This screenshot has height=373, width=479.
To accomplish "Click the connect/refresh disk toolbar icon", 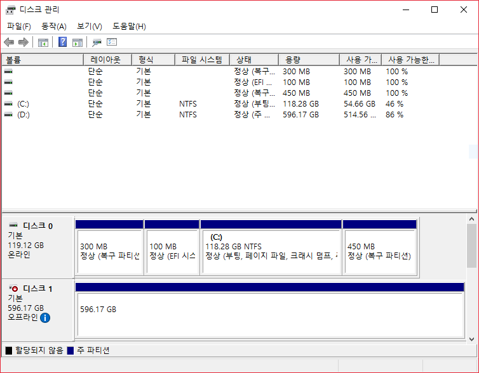I will (x=97, y=43).
